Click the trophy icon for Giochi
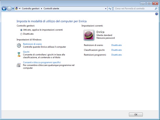 pyautogui.click(x=19, y=54)
